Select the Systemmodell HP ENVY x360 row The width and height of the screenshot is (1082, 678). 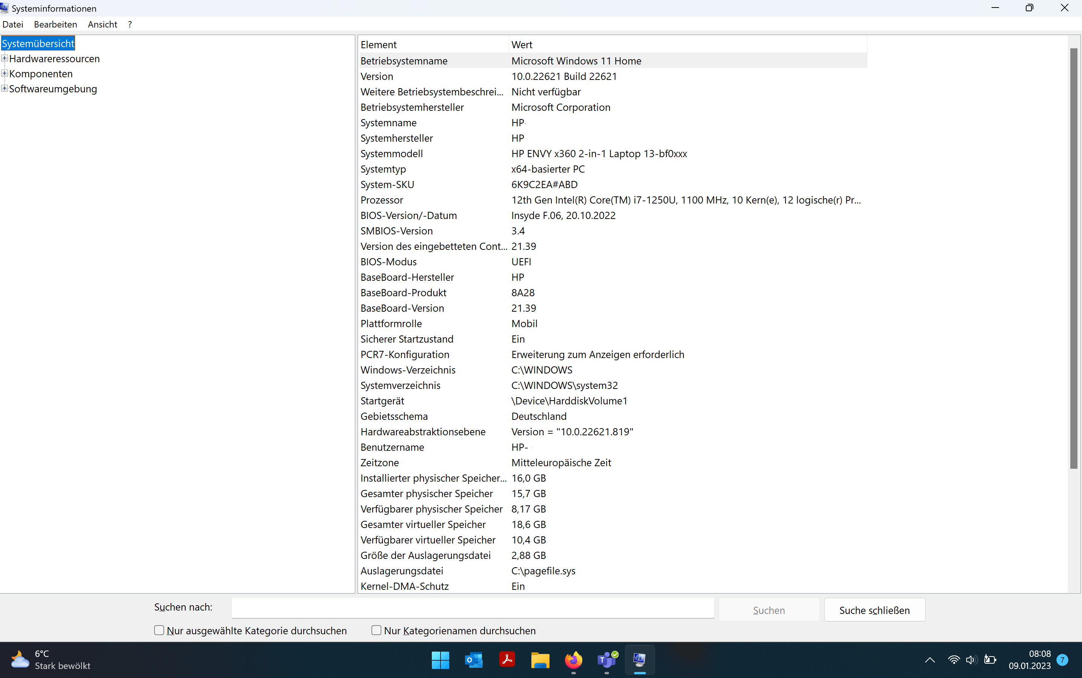613,153
